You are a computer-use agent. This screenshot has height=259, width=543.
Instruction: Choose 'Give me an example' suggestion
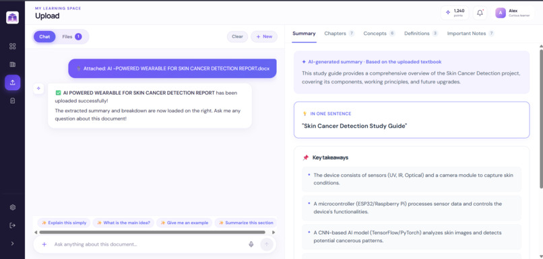(184, 223)
